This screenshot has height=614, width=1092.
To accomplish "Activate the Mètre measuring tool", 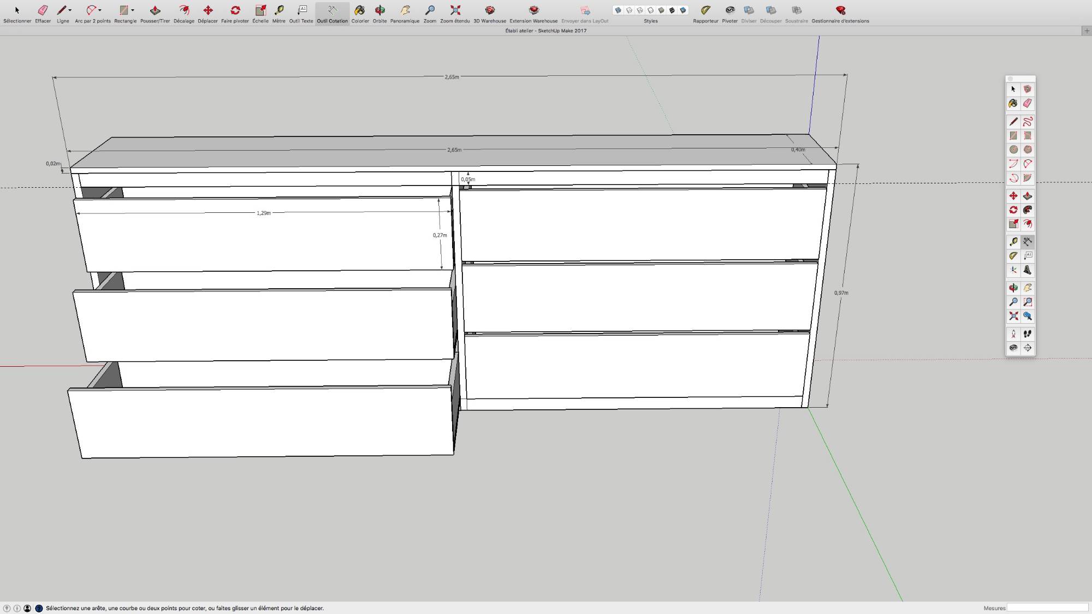I will pos(280,10).
